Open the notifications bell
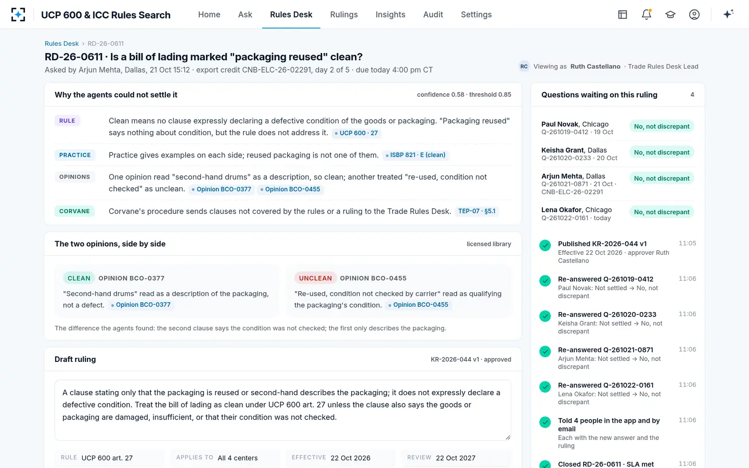 tap(647, 15)
